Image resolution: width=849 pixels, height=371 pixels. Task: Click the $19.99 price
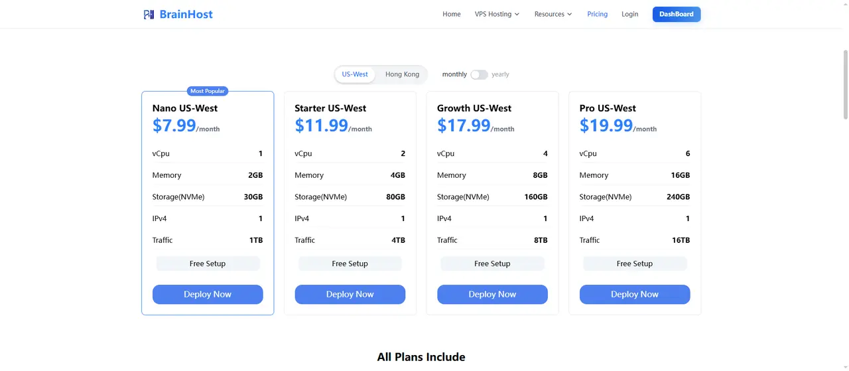pyautogui.click(x=606, y=125)
